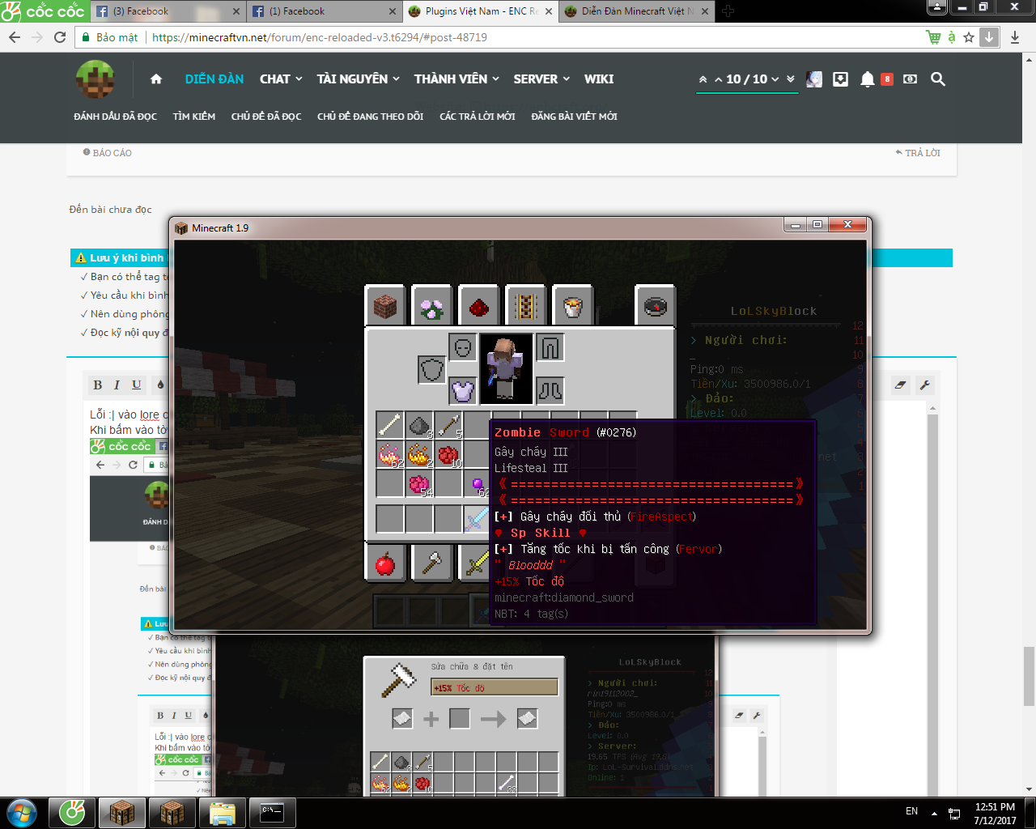
Task: Toggle Underline in the reply editor toolbar
Action: pos(137,385)
